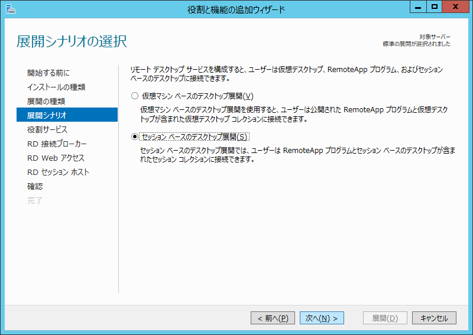The height and width of the screenshot is (335, 473).
Task: Maximize the wizard window
Action: pos(435,7)
